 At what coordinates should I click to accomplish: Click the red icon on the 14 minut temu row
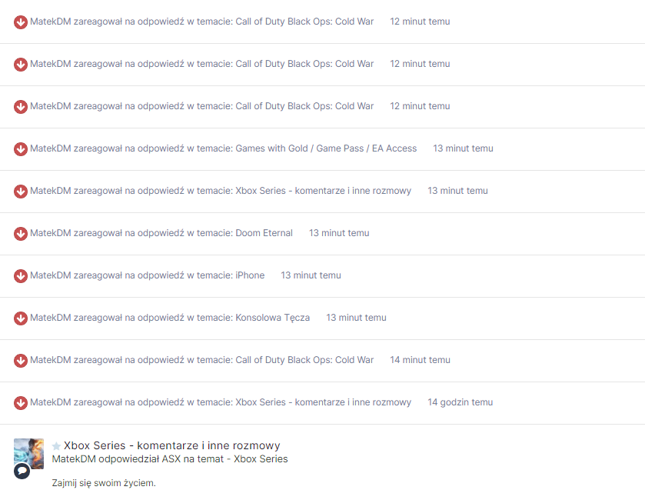pos(21,360)
